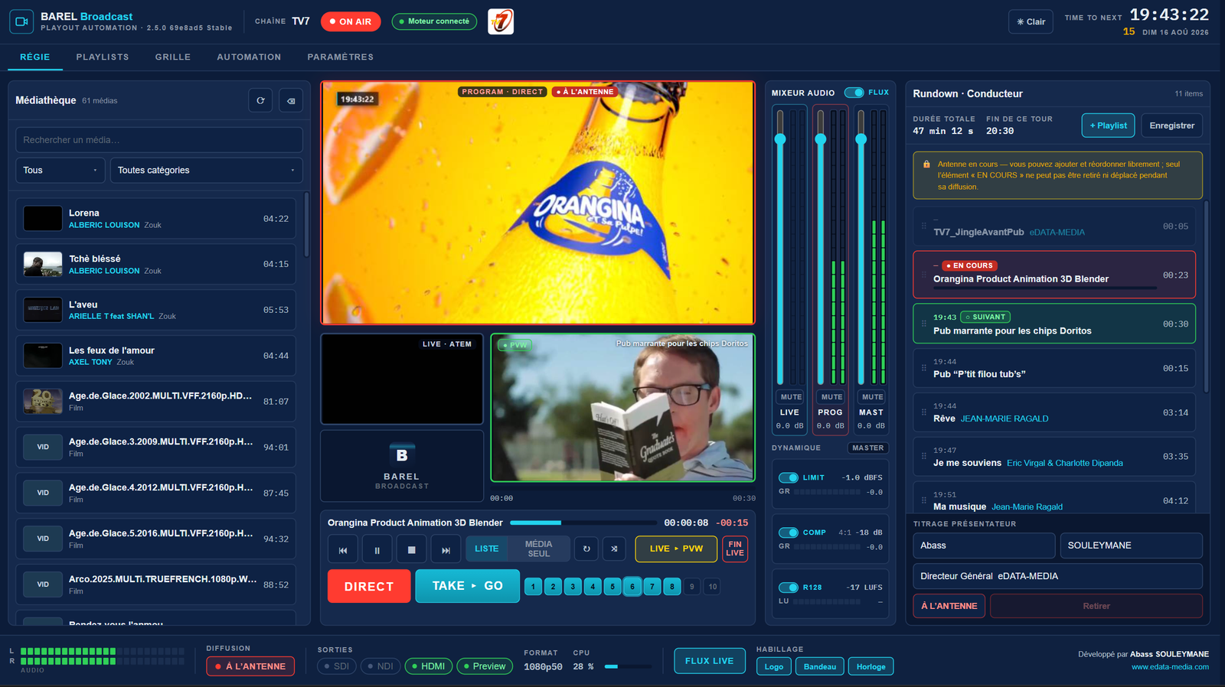The width and height of the screenshot is (1225, 687).
Task: Stop playback with the square button
Action: [411, 549]
